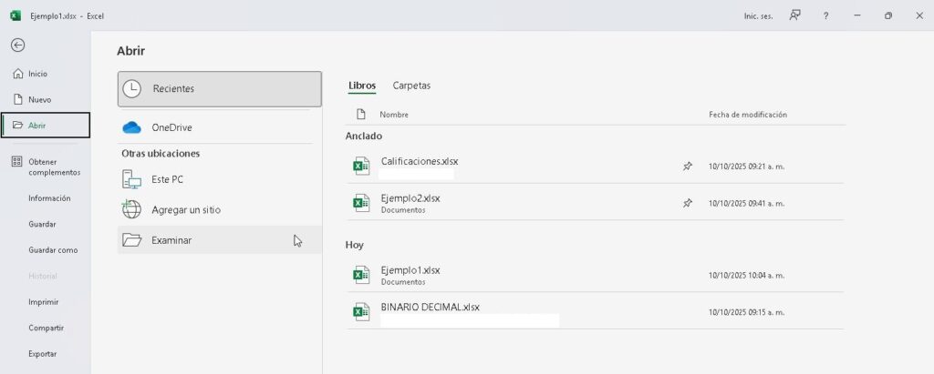This screenshot has width=934, height=374.
Task: Choose Guardar in the sidebar
Action: 42,224
